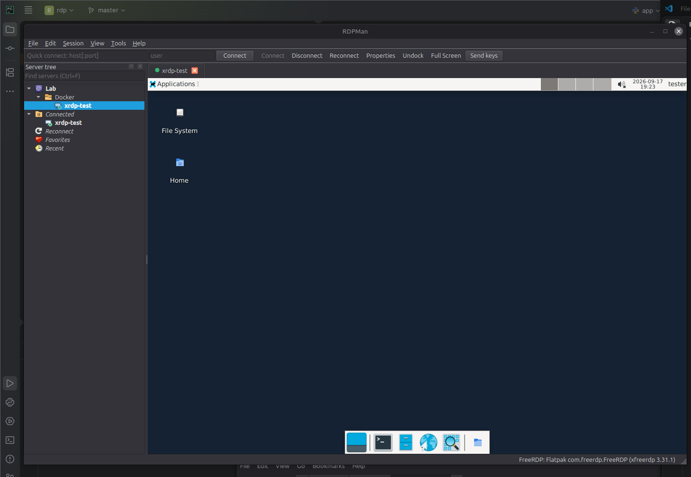
Task: Open the master branch dropdown
Action: [x=107, y=10]
